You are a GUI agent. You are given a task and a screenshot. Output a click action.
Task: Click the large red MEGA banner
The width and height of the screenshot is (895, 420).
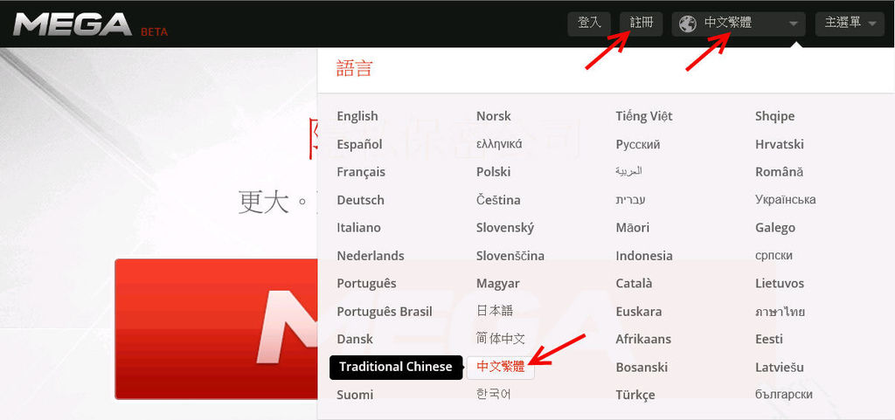[x=217, y=329]
